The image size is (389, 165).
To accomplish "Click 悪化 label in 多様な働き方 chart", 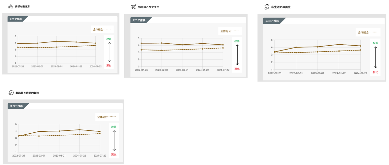I will (x=109, y=66).
